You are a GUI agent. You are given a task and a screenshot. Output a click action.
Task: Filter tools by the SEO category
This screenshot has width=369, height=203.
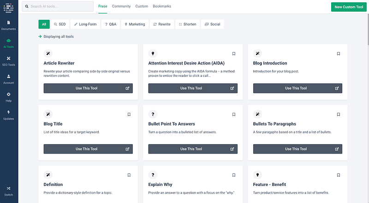click(x=60, y=24)
